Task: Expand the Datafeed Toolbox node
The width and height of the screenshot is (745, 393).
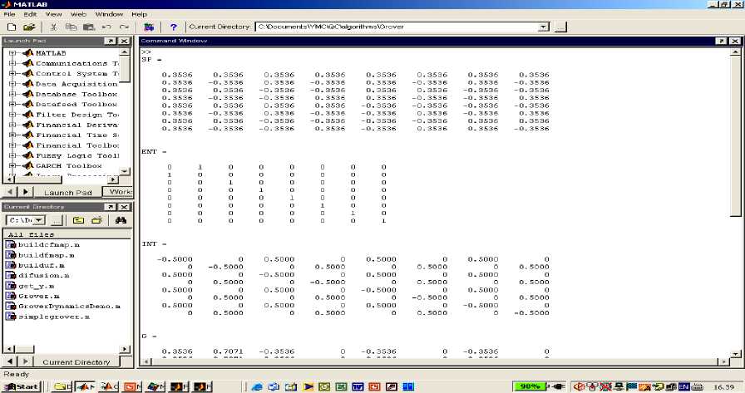Action: click(x=12, y=104)
